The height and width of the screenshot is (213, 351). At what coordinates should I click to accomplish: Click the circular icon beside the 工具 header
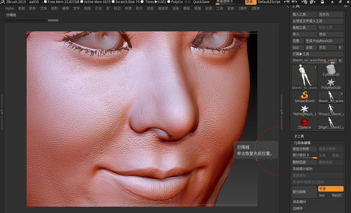pos(346,6)
